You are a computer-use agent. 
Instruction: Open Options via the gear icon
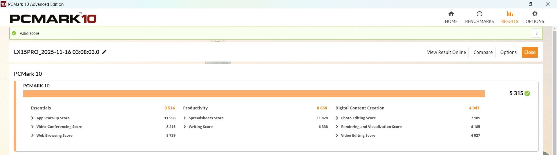535,14
